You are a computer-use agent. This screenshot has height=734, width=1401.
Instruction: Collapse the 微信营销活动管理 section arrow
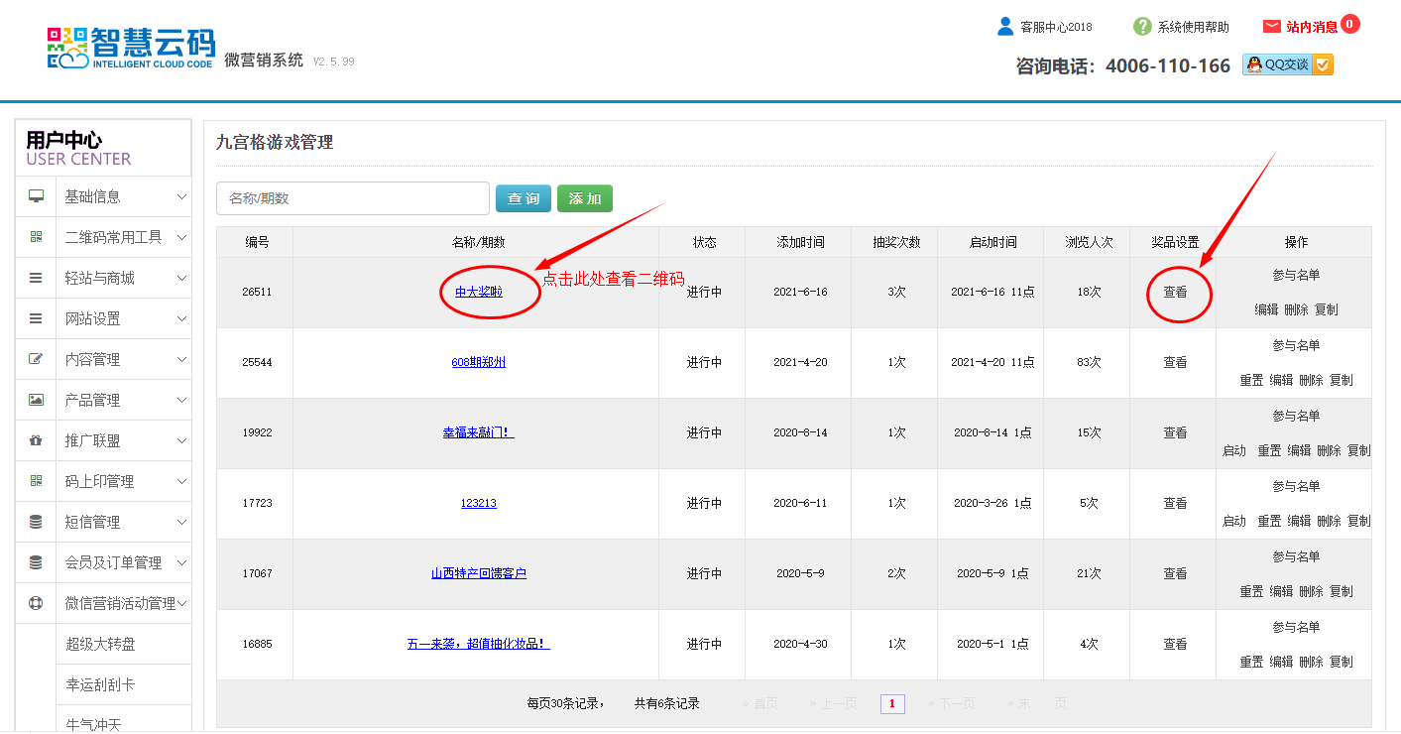click(182, 603)
